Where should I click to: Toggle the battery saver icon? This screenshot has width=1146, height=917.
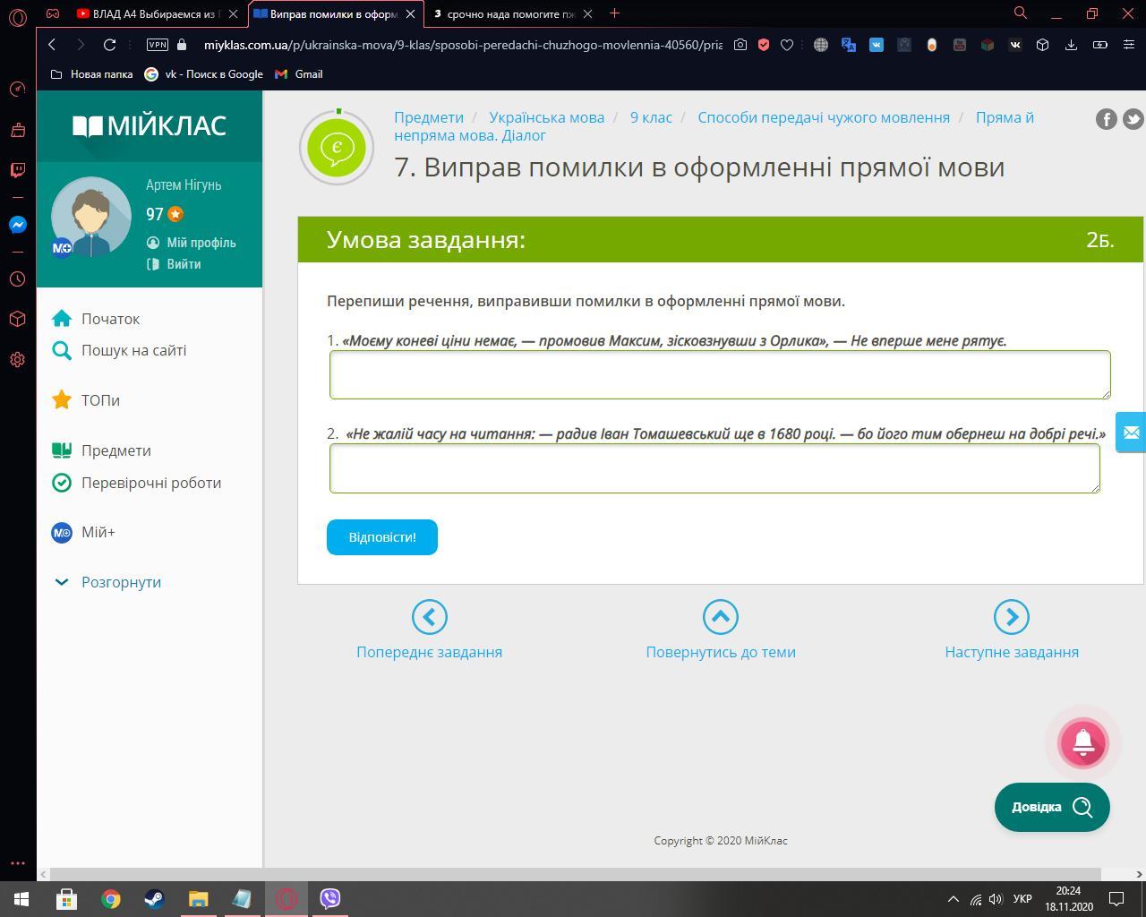click(1100, 45)
